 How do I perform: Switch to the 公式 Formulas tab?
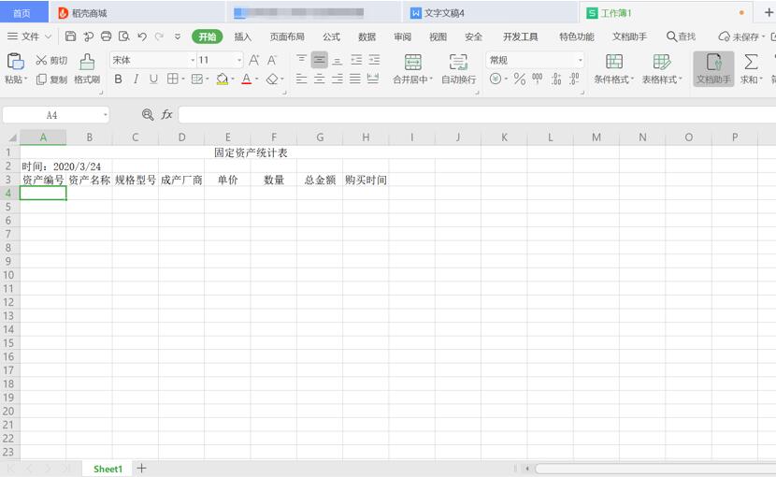click(331, 36)
